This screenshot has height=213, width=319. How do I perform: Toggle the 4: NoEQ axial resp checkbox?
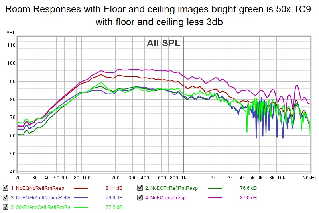coord(140,197)
